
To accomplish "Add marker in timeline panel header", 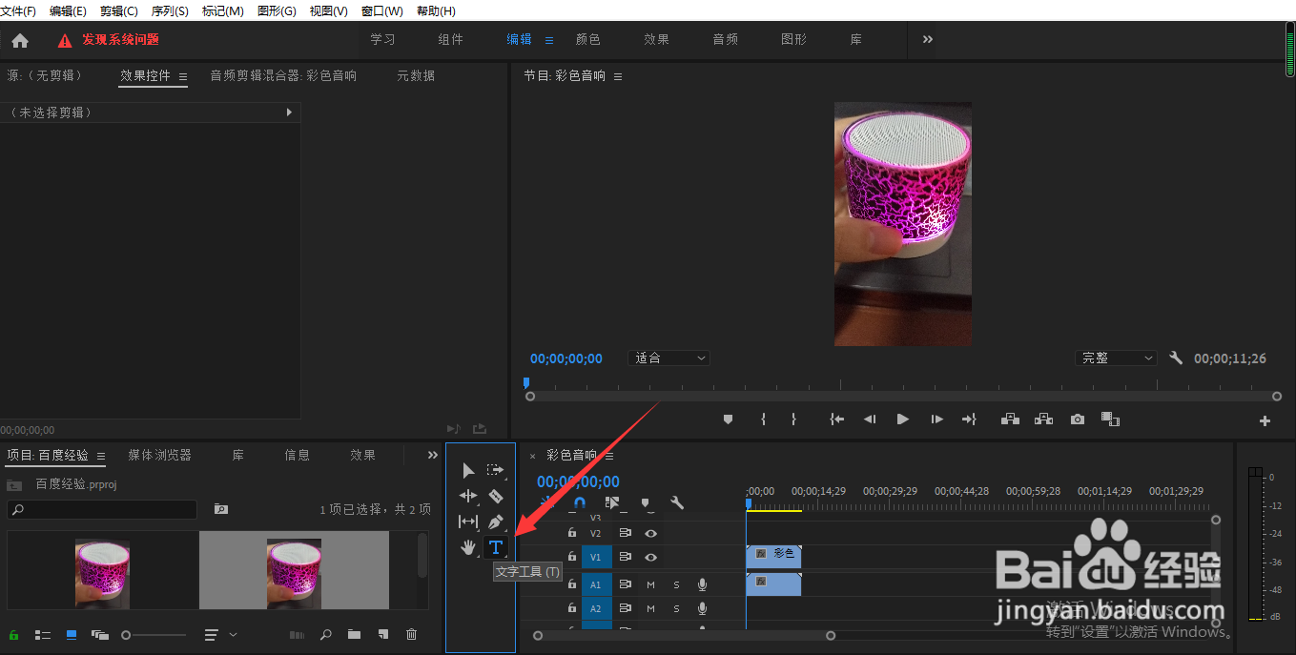I will [645, 502].
